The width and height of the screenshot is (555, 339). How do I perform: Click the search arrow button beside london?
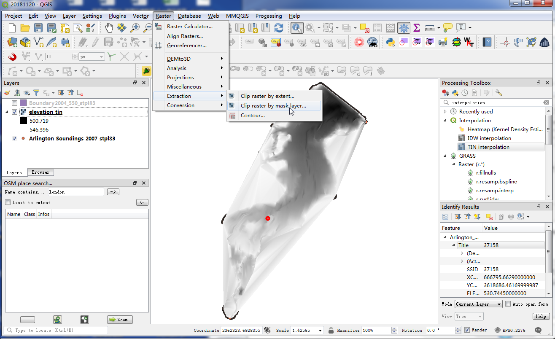point(113,192)
